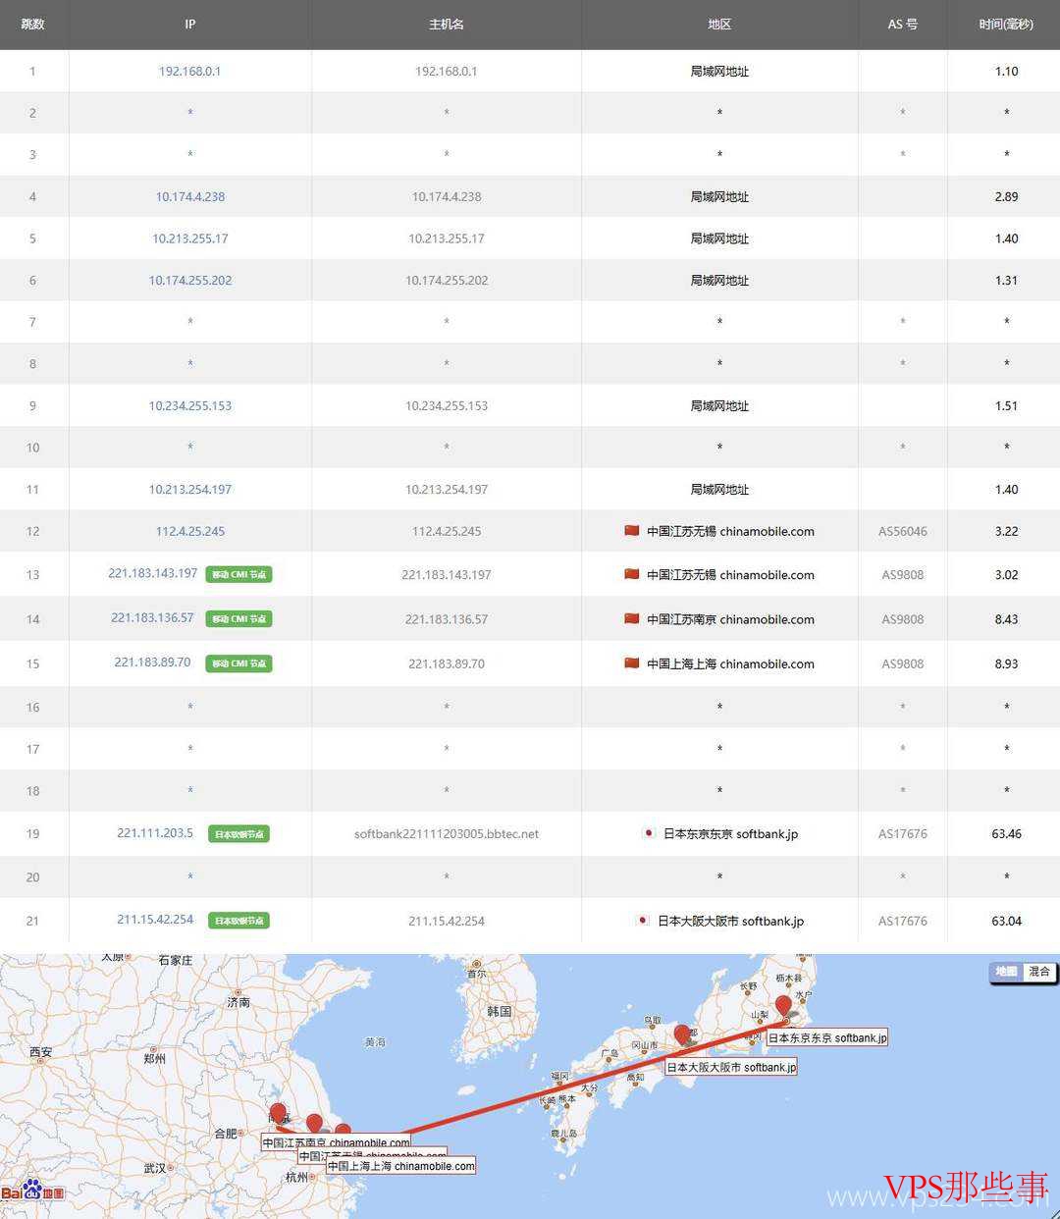The width and height of the screenshot is (1060, 1219).
Task: Click the 日本软银节点 badge beside 221.111.203.5
Action: [x=239, y=834]
